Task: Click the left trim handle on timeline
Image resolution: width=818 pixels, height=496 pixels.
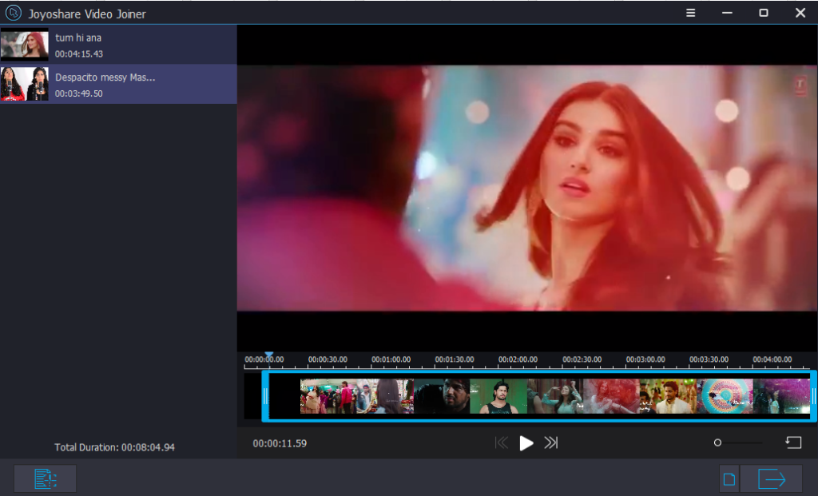Action: (x=265, y=396)
